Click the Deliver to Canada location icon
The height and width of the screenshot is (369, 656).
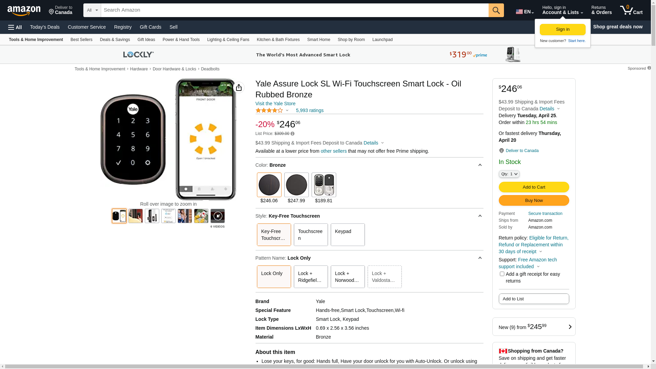[501, 151]
